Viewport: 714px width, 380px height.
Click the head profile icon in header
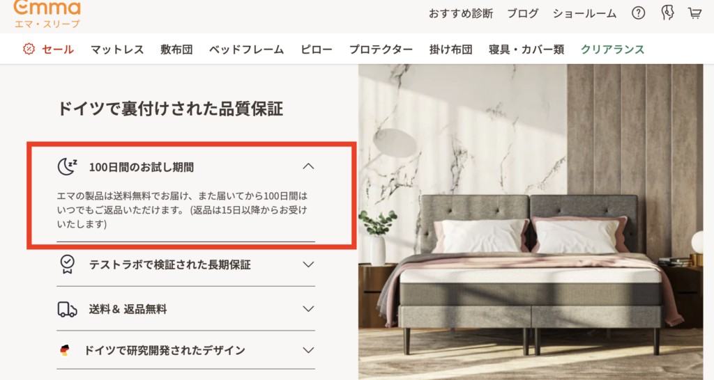667,13
